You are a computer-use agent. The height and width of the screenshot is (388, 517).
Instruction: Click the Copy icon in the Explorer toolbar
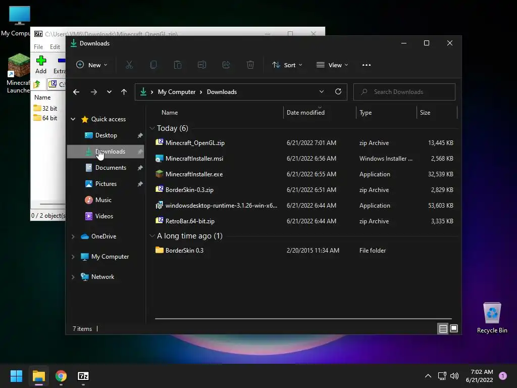click(x=153, y=65)
